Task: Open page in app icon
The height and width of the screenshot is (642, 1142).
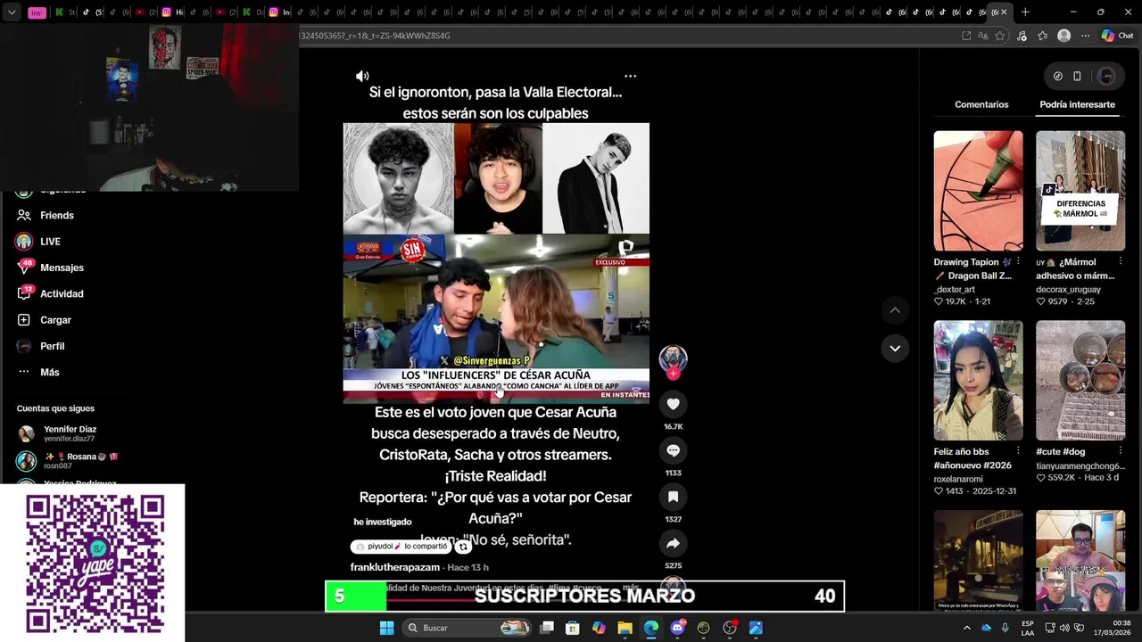Action: [966, 36]
